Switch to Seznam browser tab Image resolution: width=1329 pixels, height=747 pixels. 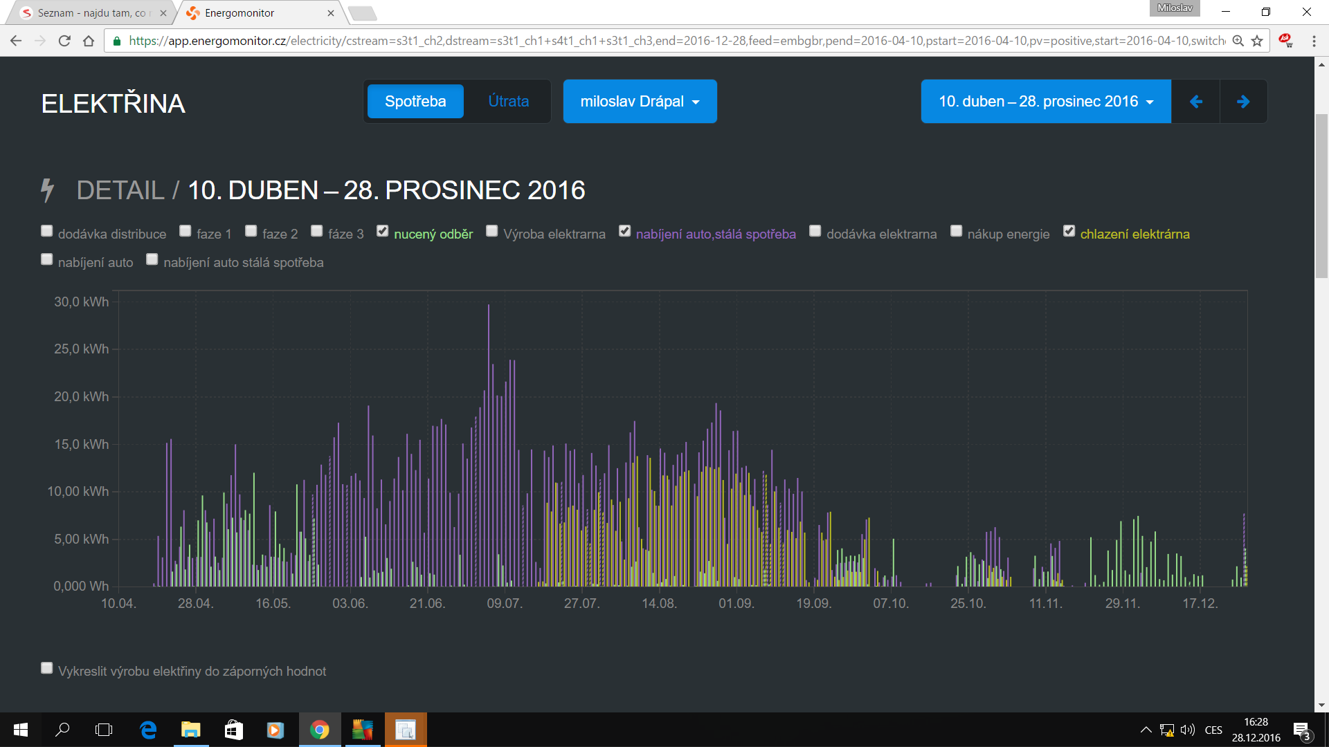point(90,13)
